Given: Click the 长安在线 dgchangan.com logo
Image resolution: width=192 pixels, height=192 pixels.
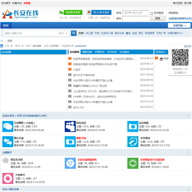Looking at the screenshot, I should click(x=20, y=14).
